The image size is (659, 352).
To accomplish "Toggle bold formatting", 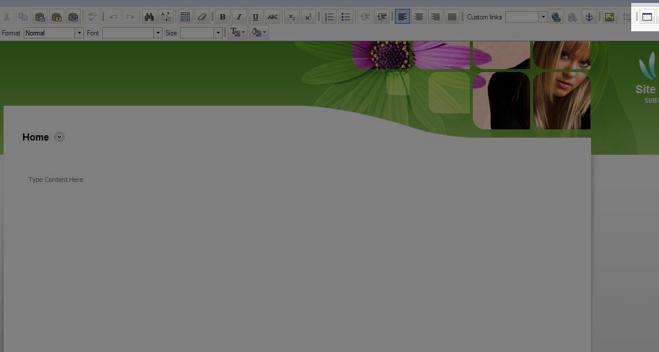I will tap(222, 17).
